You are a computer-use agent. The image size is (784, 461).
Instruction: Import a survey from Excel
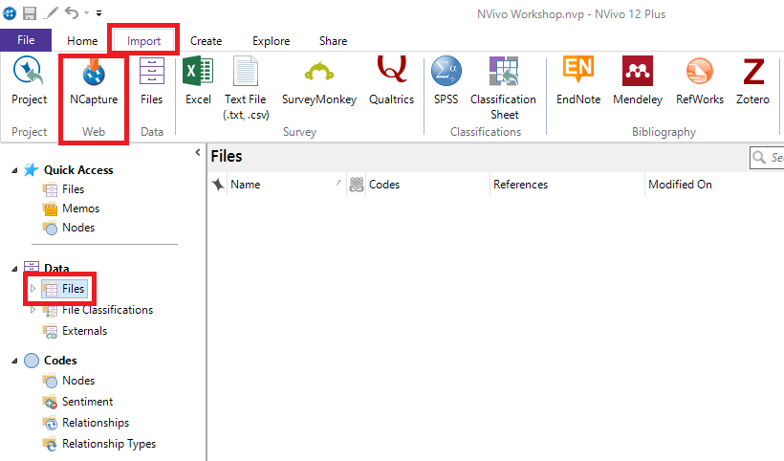click(x=198, y=80)
